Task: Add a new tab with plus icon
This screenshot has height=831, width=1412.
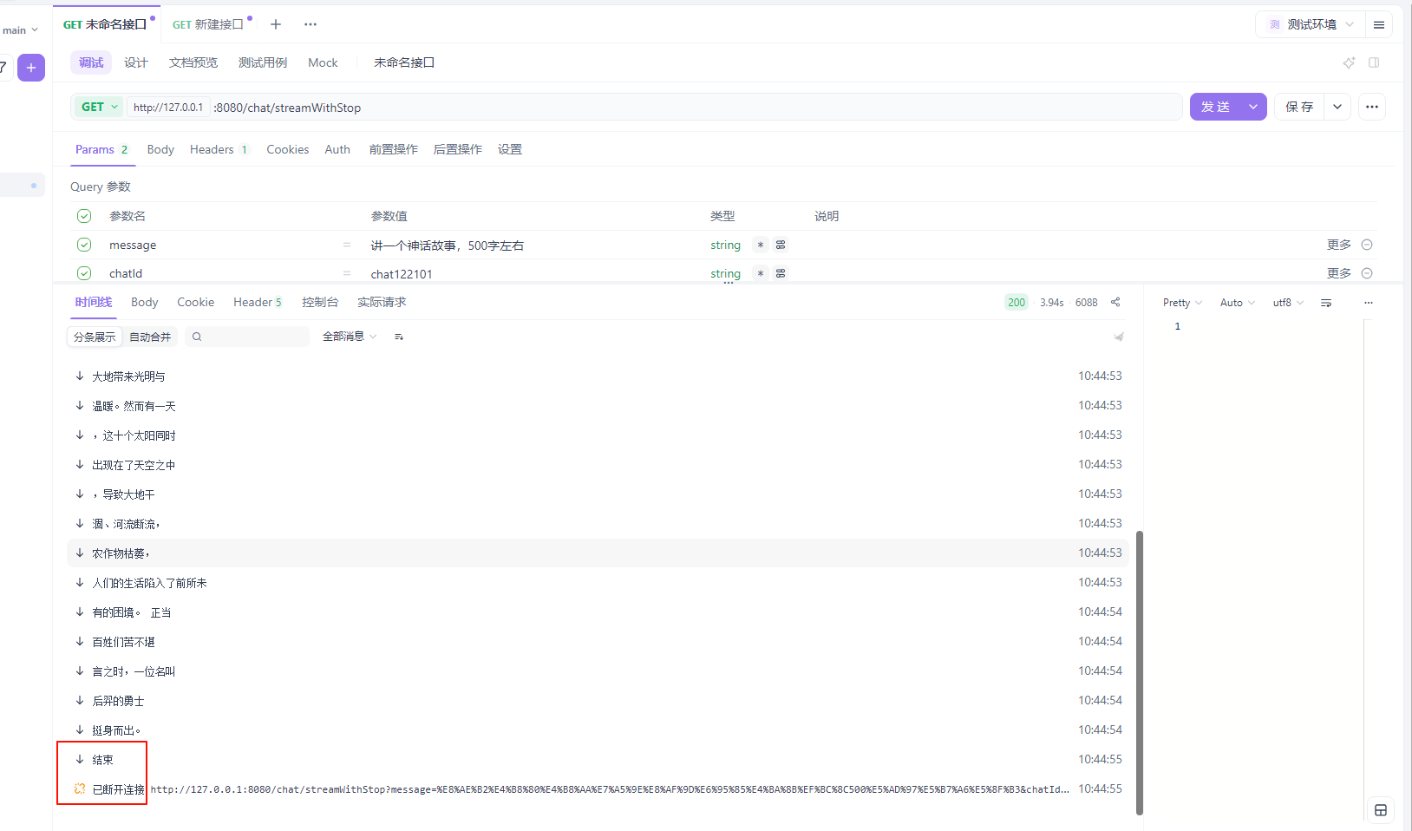Action: (276, 24)
